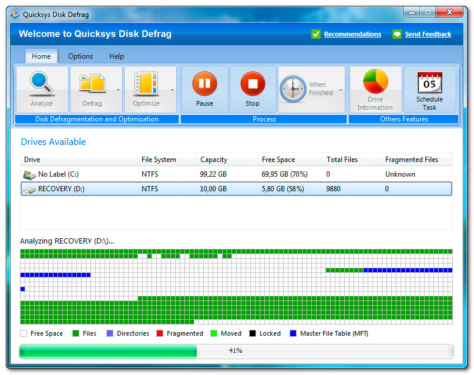Click the red Fragmented legend swatch
474x375 pixels.
pyautogui.click(x=160, y=333)
